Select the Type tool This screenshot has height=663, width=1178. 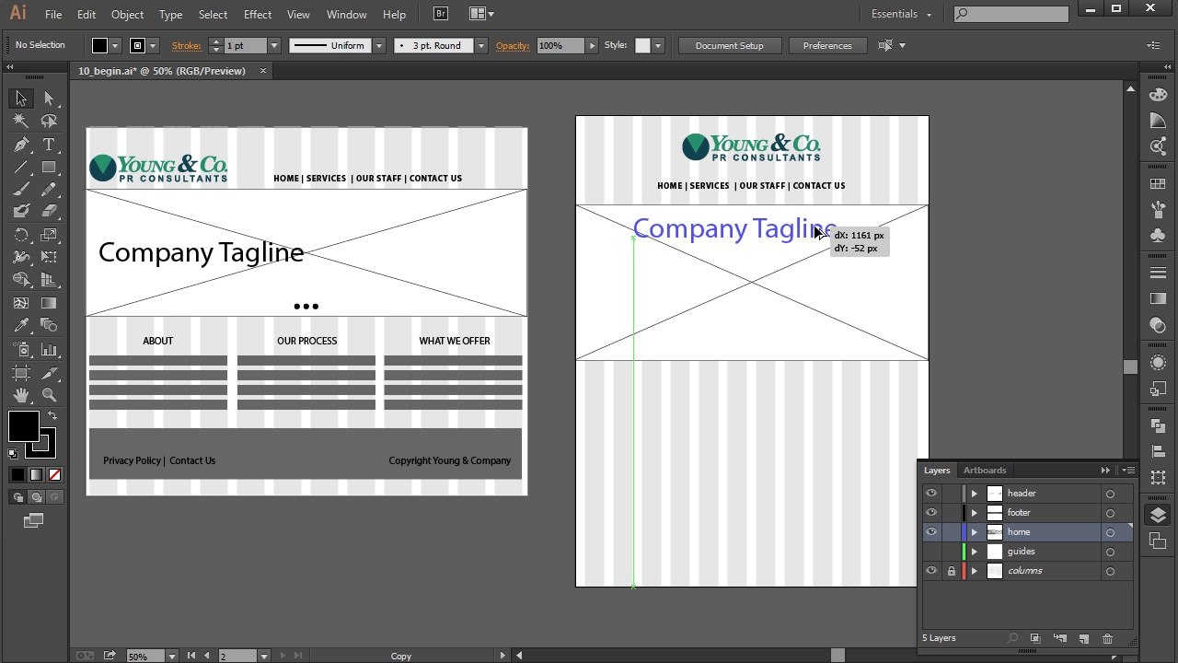pos(49,145)
